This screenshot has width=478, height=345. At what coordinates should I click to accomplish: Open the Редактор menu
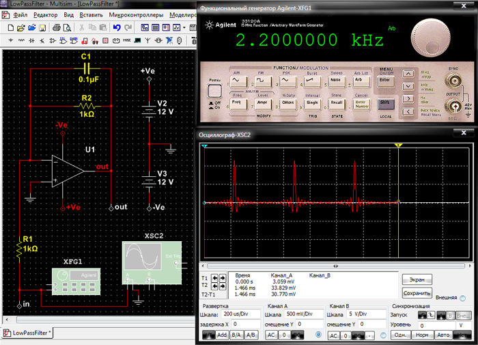(46, 15)
